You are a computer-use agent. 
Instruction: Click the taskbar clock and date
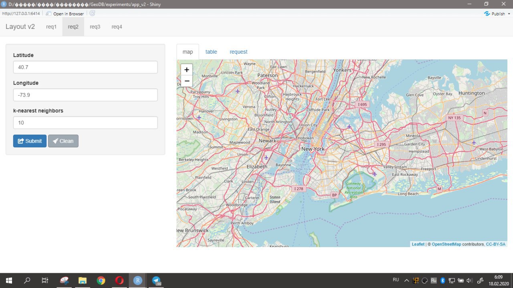[x=498, y=280]
